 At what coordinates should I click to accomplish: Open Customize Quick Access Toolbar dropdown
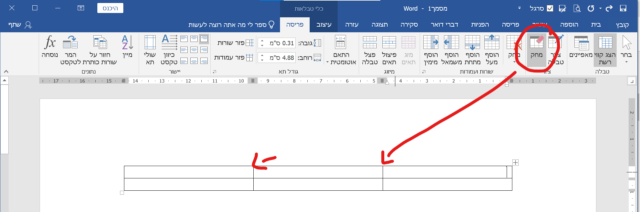(x=519, y=8)
